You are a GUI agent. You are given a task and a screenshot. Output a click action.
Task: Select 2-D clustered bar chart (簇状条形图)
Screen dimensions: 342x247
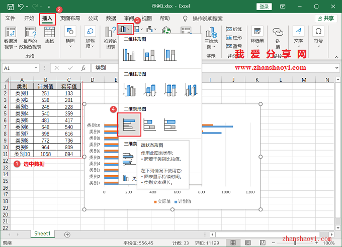(129, 125)
